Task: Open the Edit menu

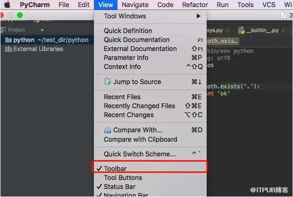Action: click(x=84, y=5)
